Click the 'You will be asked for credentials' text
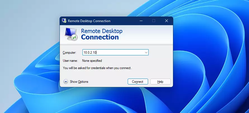249x113 pixels. (97, 68)
